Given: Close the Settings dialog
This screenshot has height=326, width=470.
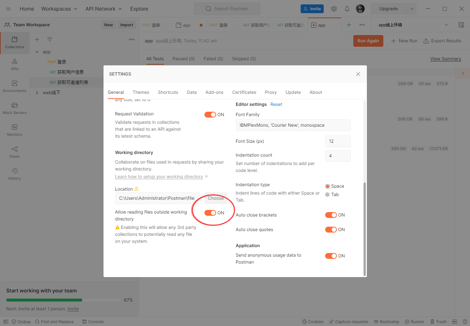Looking at the screenshot, I should (358, 74).
